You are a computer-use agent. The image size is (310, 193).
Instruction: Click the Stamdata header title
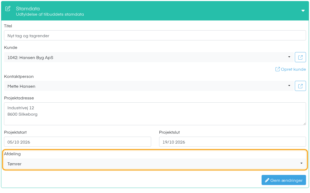coord(28,9)
